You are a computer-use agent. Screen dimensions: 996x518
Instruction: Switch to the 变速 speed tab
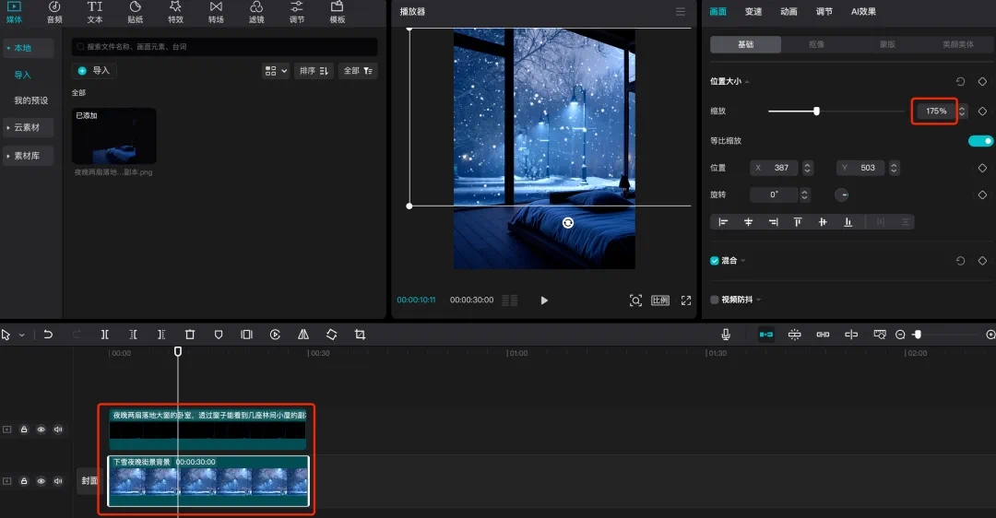[753, 12]
